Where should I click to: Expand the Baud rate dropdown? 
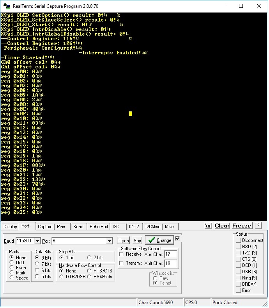click(x=37, y=241)
